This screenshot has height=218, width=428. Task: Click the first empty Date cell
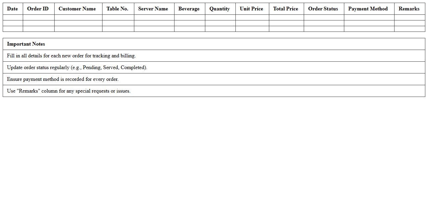(12, 17)
